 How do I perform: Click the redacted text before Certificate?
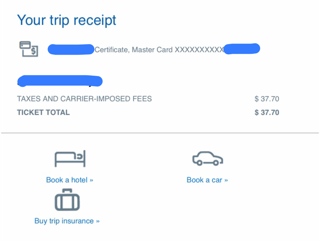71,49
